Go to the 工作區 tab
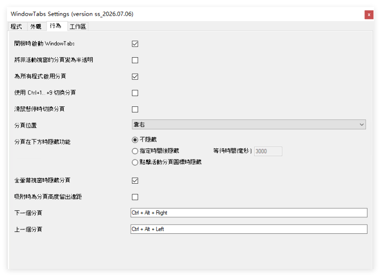Screen dimensions: 381x276 tap(78, 26)
